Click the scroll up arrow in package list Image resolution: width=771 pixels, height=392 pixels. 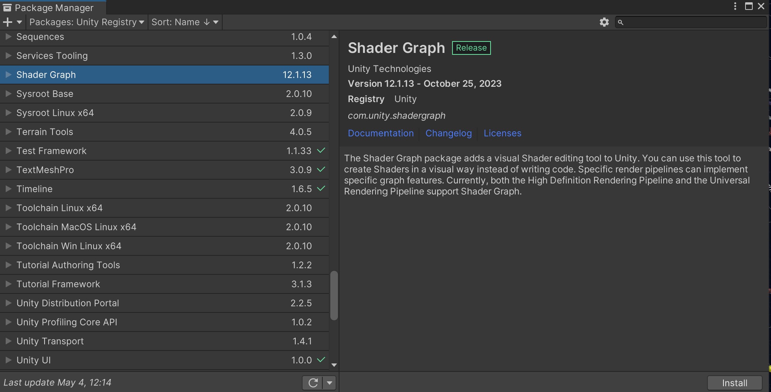pyautogui.click(x=334, y=37)
